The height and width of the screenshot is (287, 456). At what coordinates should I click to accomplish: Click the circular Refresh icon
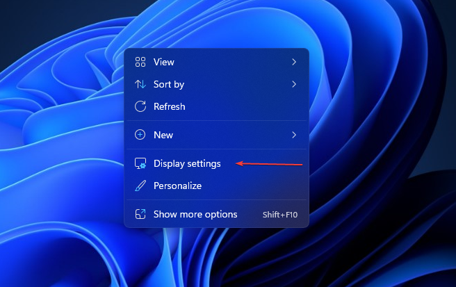[140, 106]
